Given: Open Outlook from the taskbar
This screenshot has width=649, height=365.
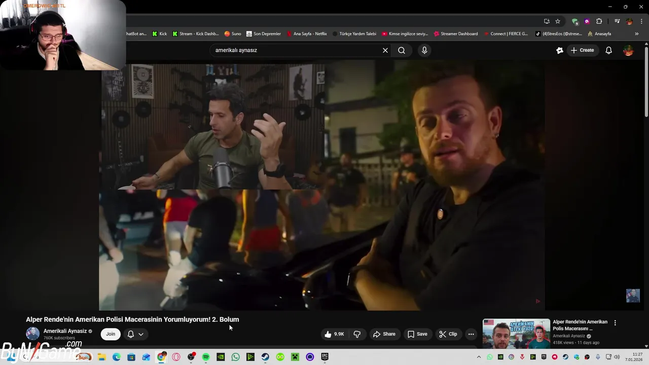Looking at the screenshot, I should [146, 357].
